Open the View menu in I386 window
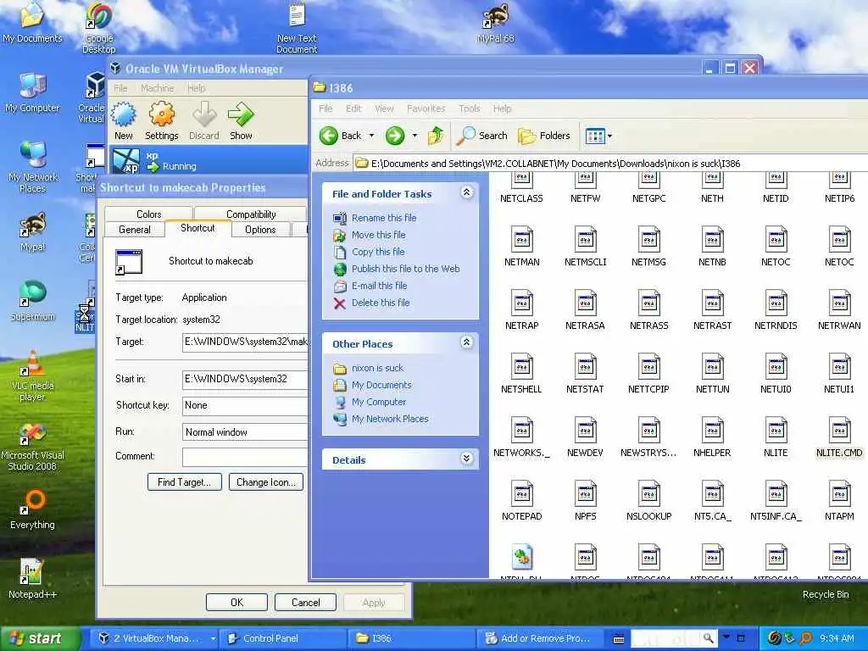 (384, 108)
